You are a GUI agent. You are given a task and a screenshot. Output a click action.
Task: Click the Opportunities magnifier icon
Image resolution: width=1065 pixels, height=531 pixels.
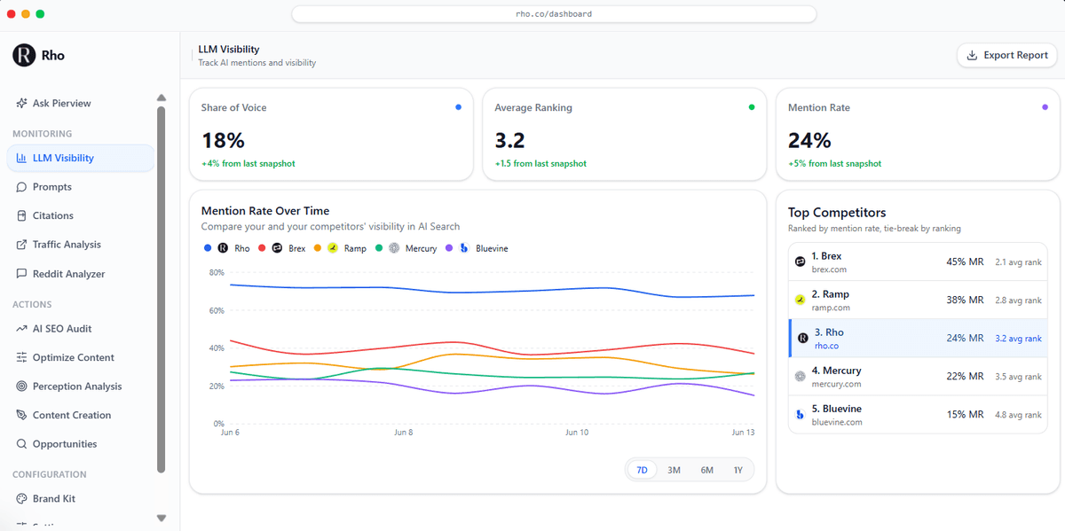point(22,444)
